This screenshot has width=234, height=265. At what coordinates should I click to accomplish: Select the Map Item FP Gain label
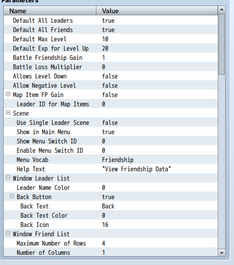coord(38,95)
